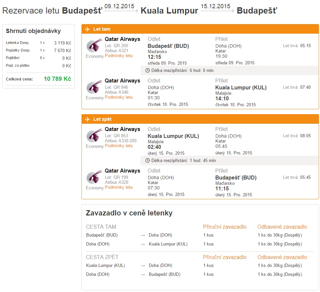Viewport: 320px width, 292px height.
Task: Select the ticket price '3 119 Kč'
Action: pyautogui.click(x=63, y=43)
